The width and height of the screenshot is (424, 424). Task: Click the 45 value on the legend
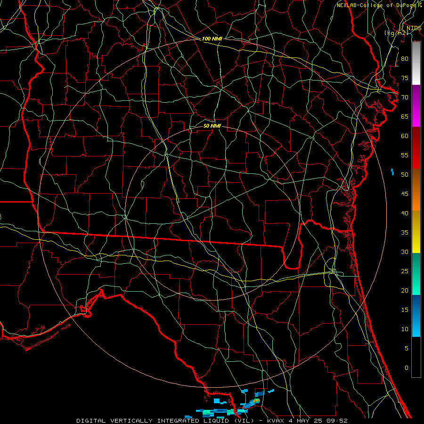click(405, 194)
